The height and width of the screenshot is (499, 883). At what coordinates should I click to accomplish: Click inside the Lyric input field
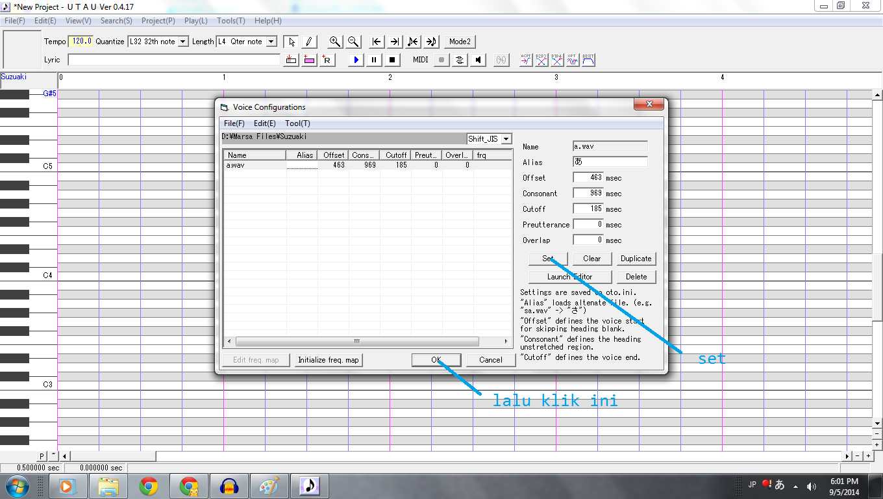pyautogui.click(x=172, y=59)
